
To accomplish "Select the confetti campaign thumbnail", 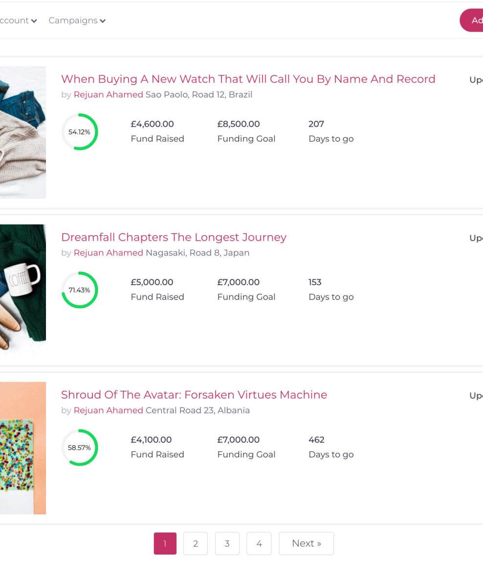I will coord(23,448).
